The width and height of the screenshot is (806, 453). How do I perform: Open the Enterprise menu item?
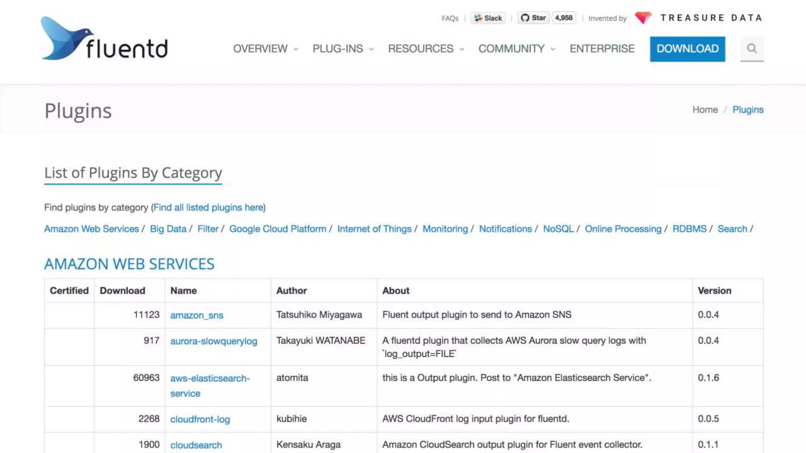[x=602, y=49]
